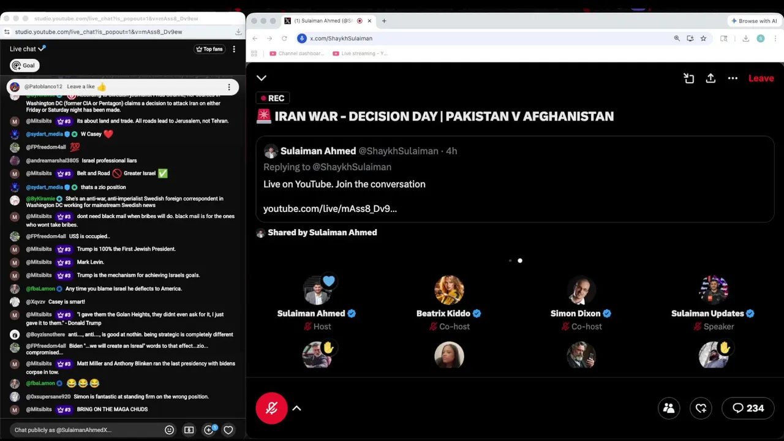Select the BRING ON THE MAGA CHUDS message
This screenshot has height=441, width=784.
(112, 409)
